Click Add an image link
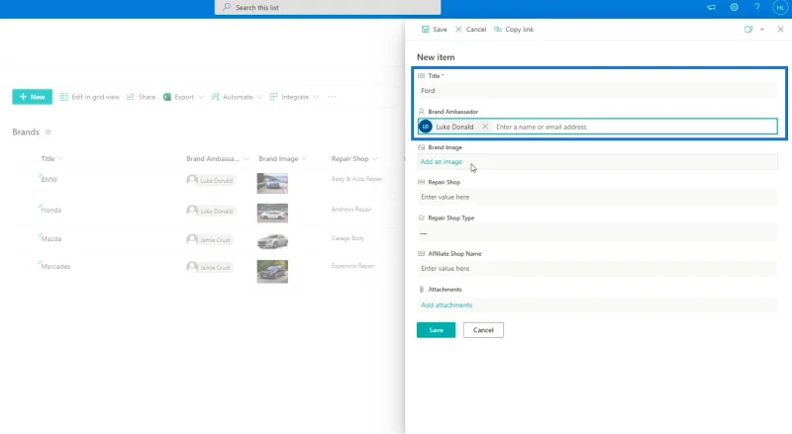Screen dimensions: 792x434 click(441, 161)
